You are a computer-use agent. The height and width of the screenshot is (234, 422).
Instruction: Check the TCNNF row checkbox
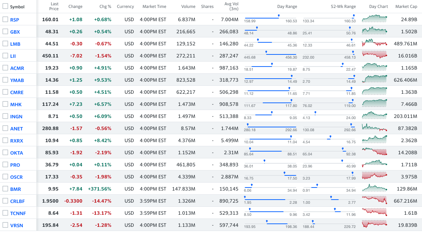pyautogui.click(x=5, y=213)
